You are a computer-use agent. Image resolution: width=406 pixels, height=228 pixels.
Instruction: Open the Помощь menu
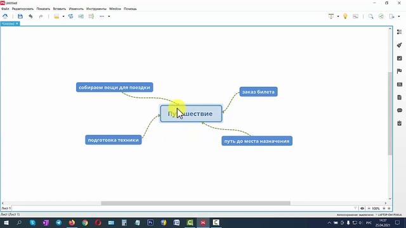[130, 9]
